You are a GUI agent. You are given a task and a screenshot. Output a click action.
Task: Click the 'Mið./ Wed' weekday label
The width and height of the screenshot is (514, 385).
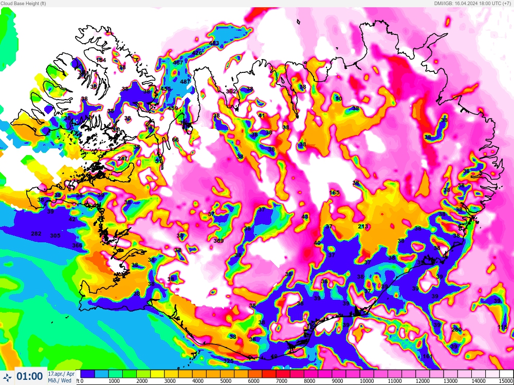[59, 380]
